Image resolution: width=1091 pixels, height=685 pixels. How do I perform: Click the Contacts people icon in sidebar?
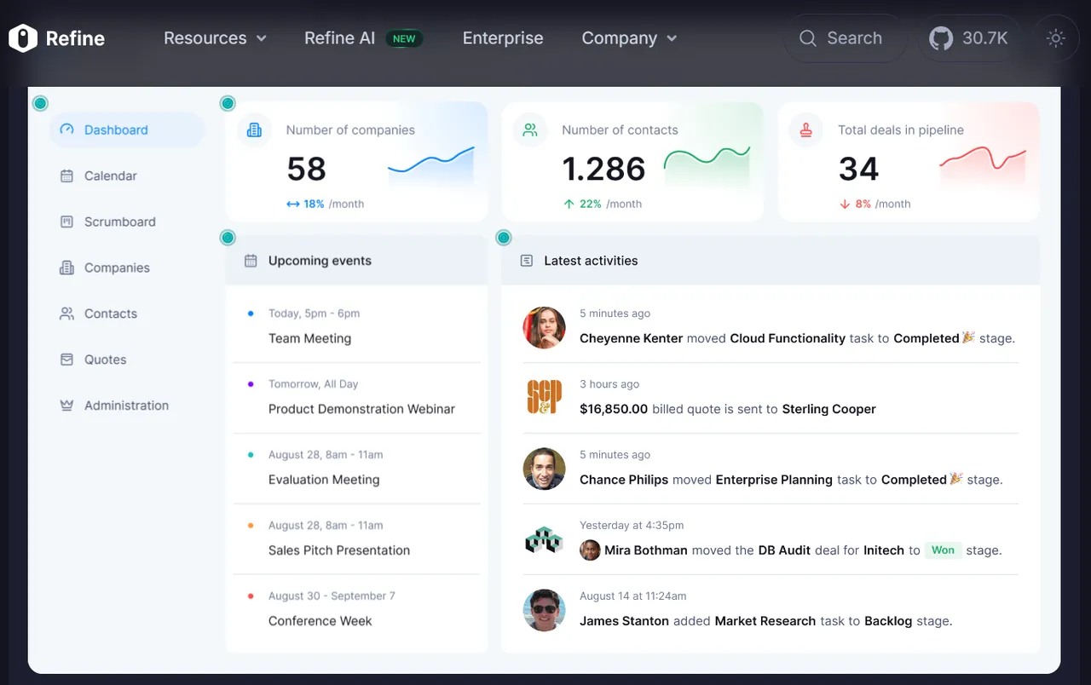coord(66,314)
